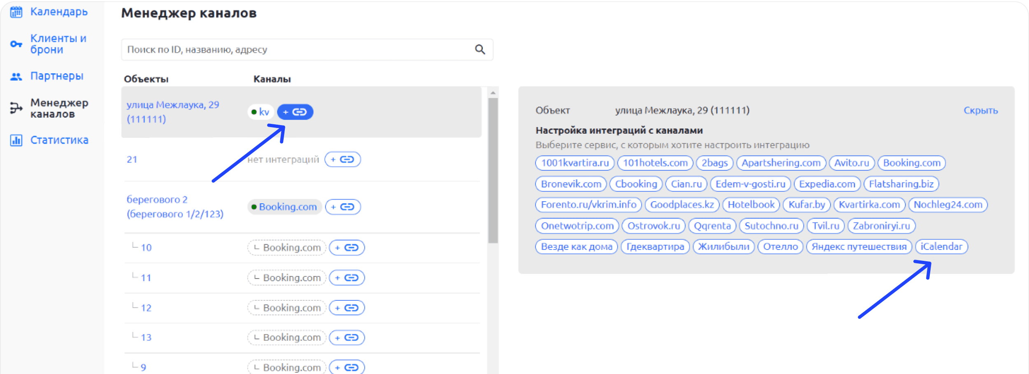Choose the Qqrenta service

click(x=712, y=226)
